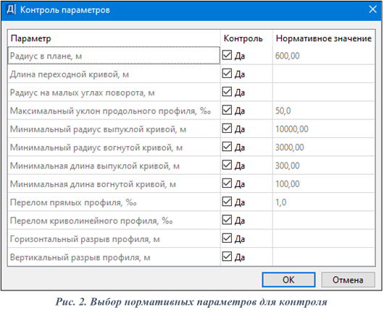
Task: Click the 50,0 slope value cell
Action: (x=324, y=111)
